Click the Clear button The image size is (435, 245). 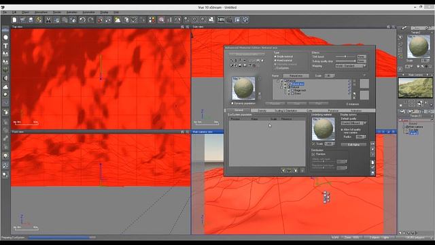296,103
